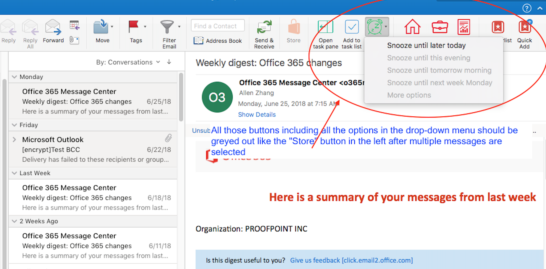546x269 pixels.
Task: Click the Filter Email funnel icon
Action: click(167, 27)
